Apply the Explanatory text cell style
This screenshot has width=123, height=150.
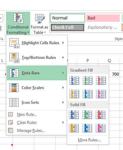tap(103, 27)
